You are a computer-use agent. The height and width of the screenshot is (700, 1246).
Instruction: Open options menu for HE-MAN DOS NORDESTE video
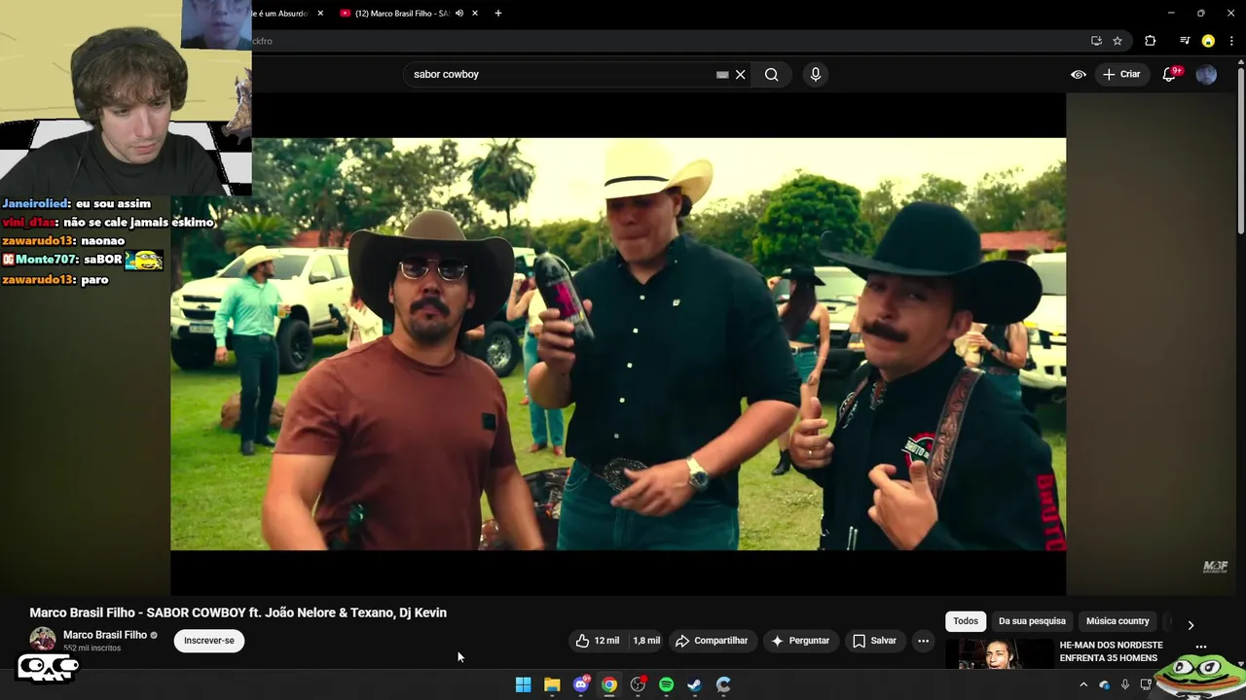(1201, 647)
